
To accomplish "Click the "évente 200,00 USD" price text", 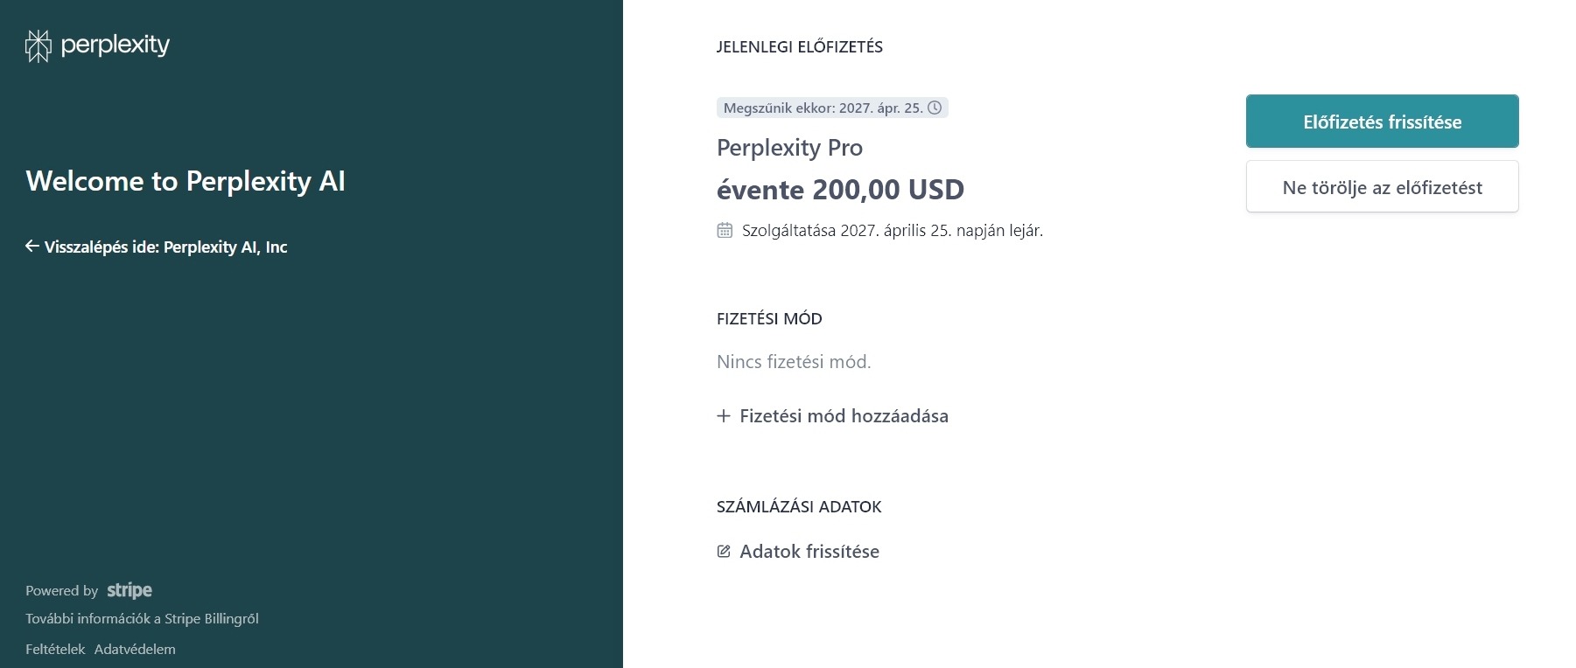I will [840, 190].
